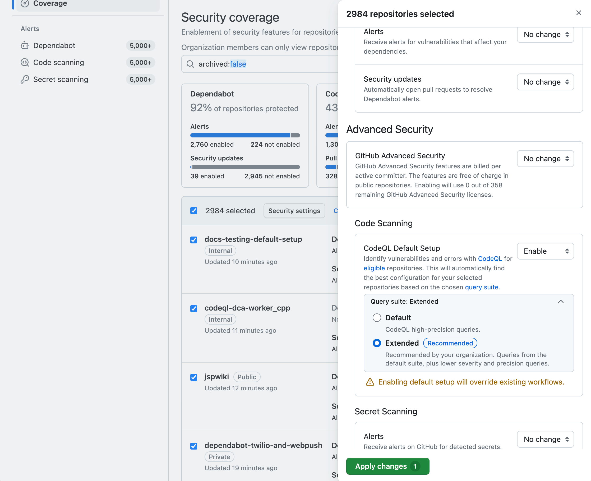This screenshot has height=481, width=591.
Task: Uncheck the docs-testing-default-setup repository
Action: click(x=193, y=240)
